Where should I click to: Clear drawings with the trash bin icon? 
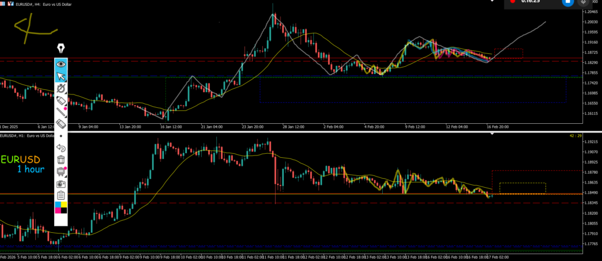click(61, 160)
